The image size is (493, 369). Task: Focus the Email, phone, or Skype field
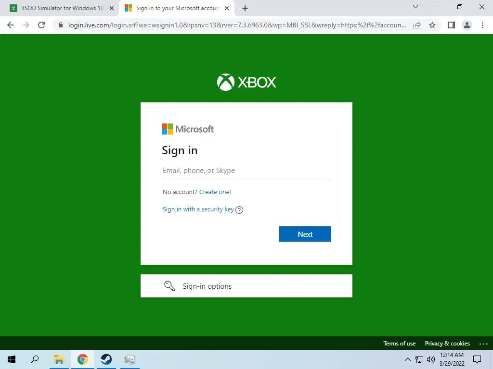coord(246,171)
